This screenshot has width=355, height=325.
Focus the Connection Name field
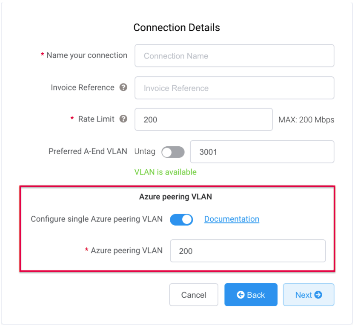(234, 56)
